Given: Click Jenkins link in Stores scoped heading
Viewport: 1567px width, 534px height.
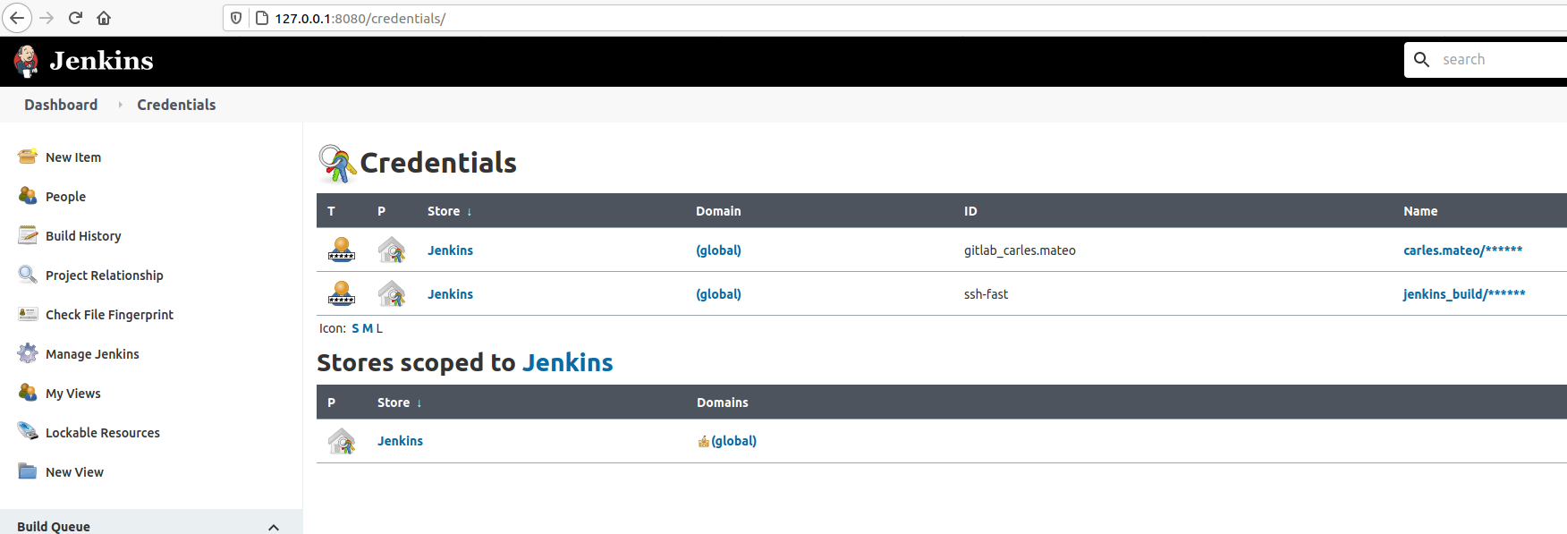Looking at the screenshot, I should 567,362.
